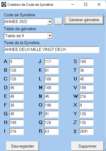Minimize the Création de Code window
The image size is (106, 151).
pos(73,4)
